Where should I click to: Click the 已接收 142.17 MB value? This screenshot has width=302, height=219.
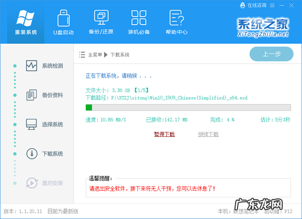pyautogui.click(x=167, y=120)
